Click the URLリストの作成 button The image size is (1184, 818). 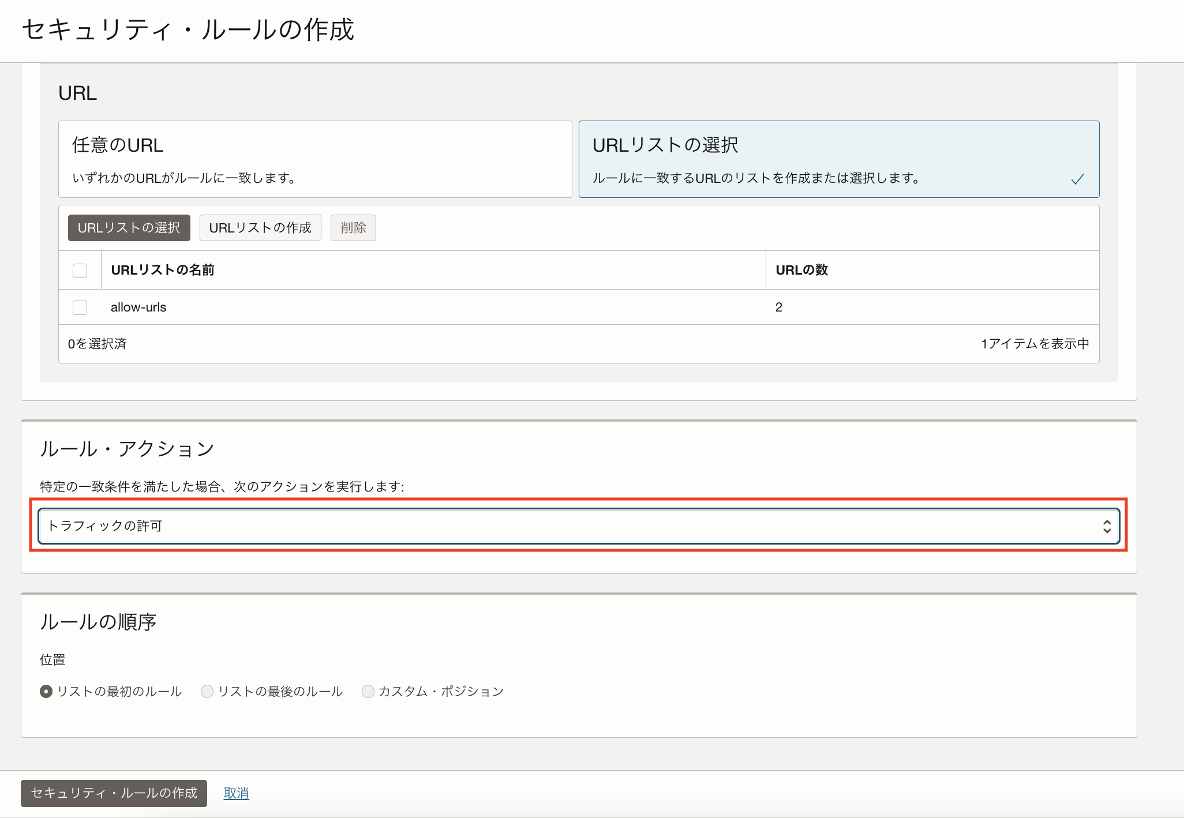click(260, 228)
